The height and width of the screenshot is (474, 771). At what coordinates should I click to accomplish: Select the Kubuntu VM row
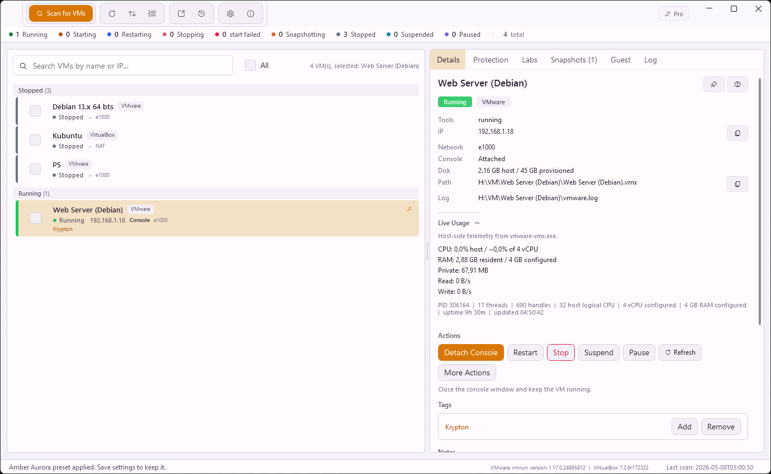(x=218, y=140)
